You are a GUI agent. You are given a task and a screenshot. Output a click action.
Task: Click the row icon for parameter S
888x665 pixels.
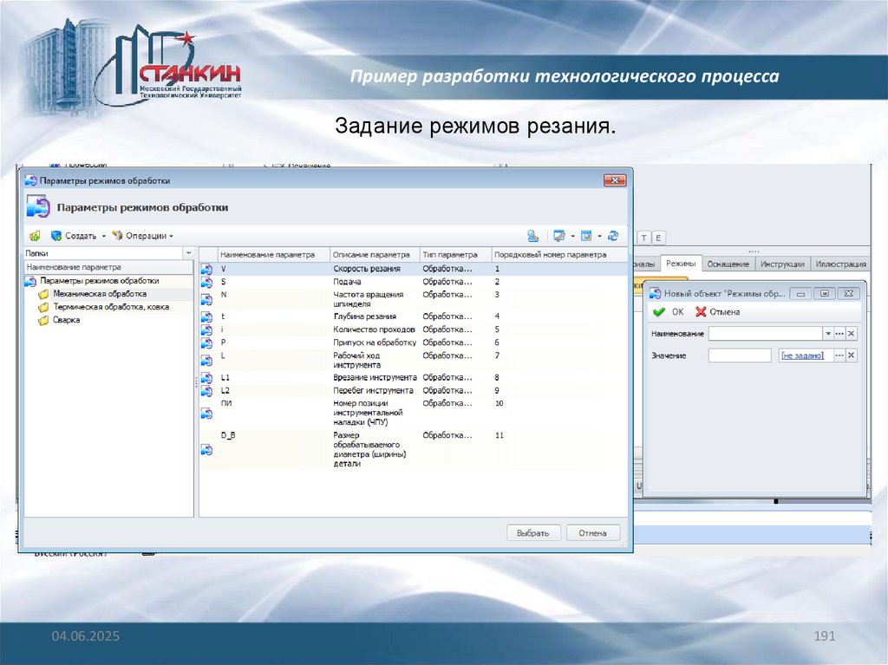pos(206,282)
